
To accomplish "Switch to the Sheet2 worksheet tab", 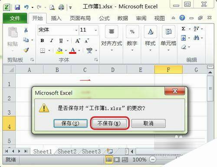I will click(x=67, y=151).
